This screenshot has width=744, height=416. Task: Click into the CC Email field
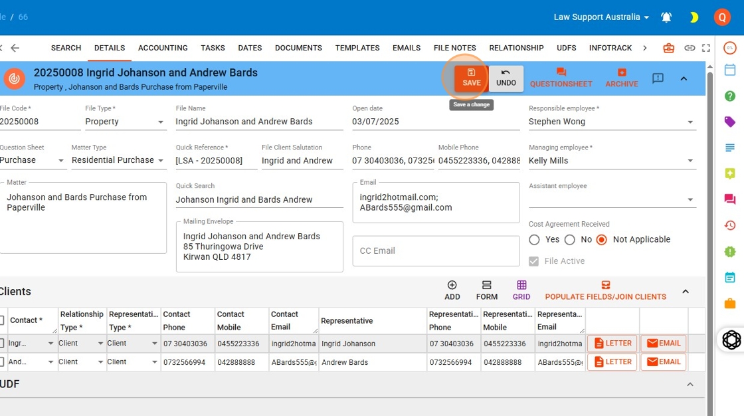(436, 251)
